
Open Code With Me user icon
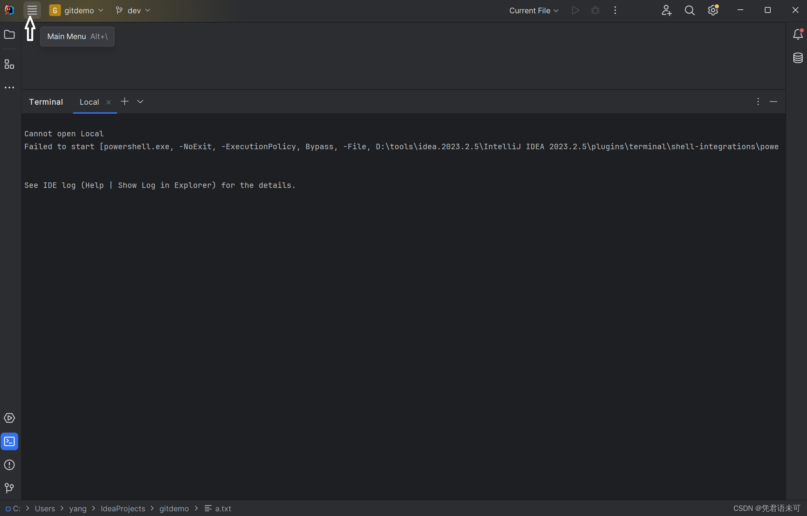(666, 11)
